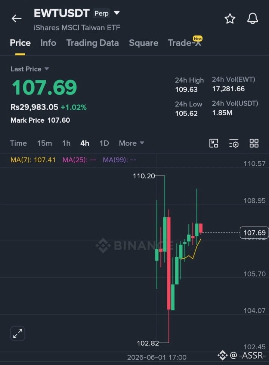
Task: Select the Time line chart view
Action: click(18, 143)
